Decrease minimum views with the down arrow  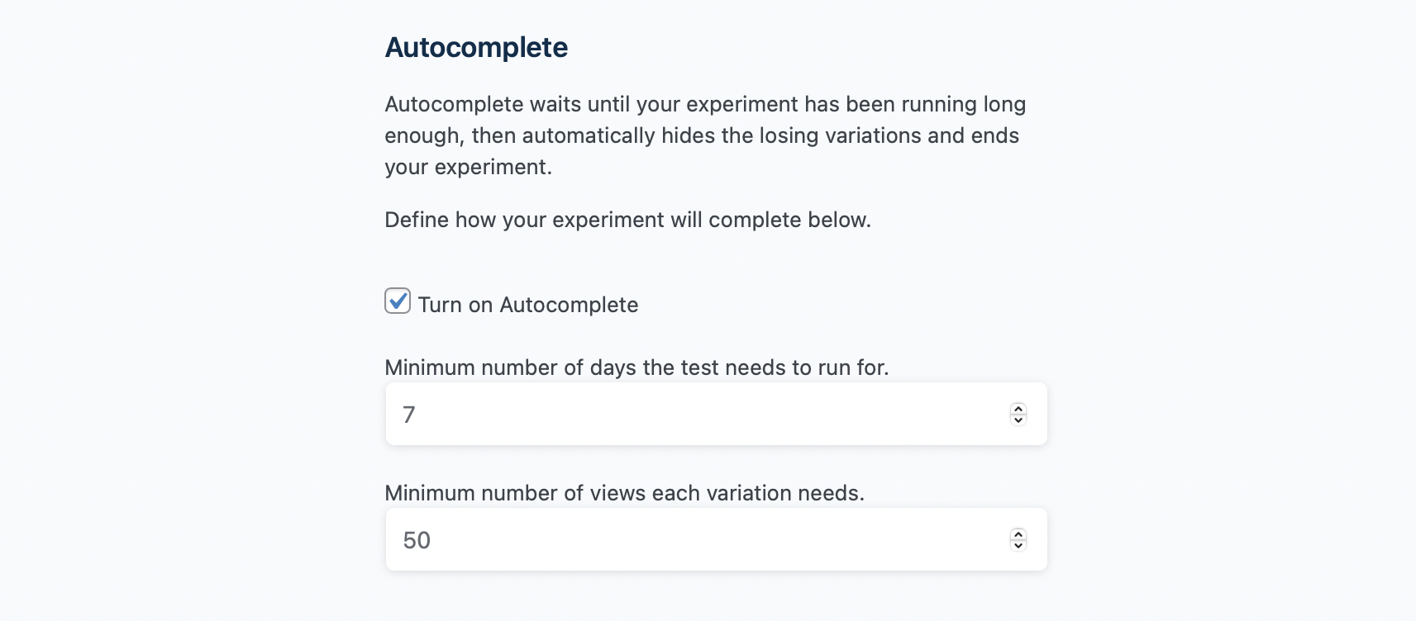pos(1018,545)
